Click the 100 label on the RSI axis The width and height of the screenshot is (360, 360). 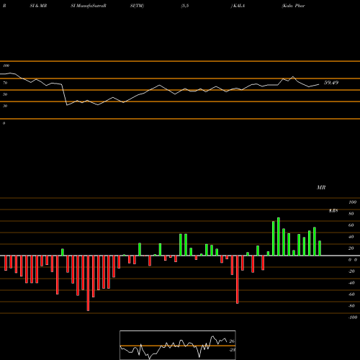pos(6,66)
